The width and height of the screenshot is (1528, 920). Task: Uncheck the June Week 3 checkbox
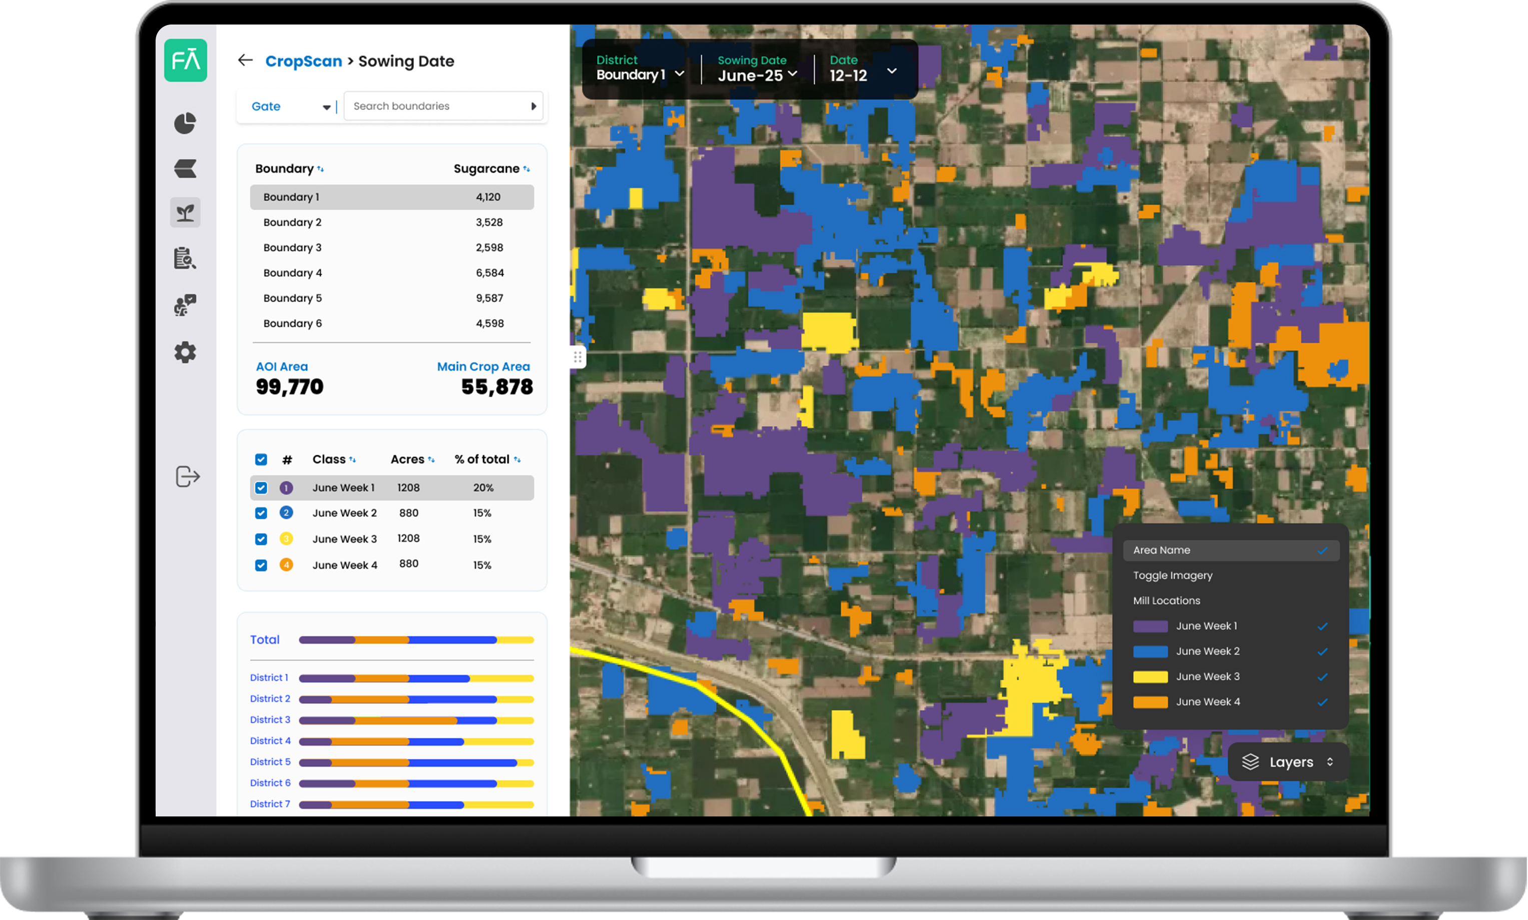261,539
